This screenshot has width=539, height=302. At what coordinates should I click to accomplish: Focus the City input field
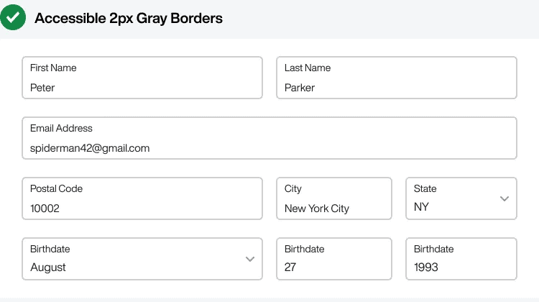click(334, 198)
